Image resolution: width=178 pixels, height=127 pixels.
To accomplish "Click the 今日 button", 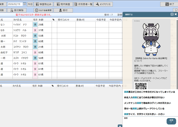I will [30, 4].
